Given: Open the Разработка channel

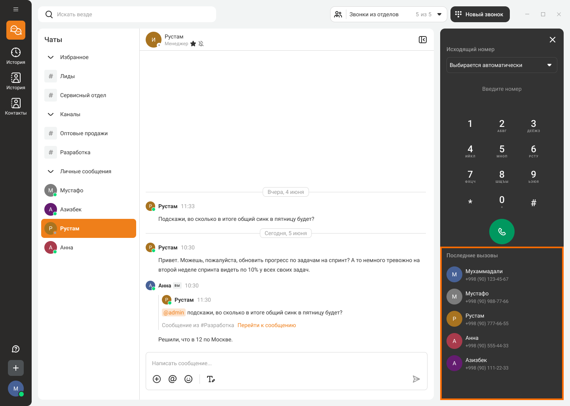Looking at the screenshot, I should 75,152.
